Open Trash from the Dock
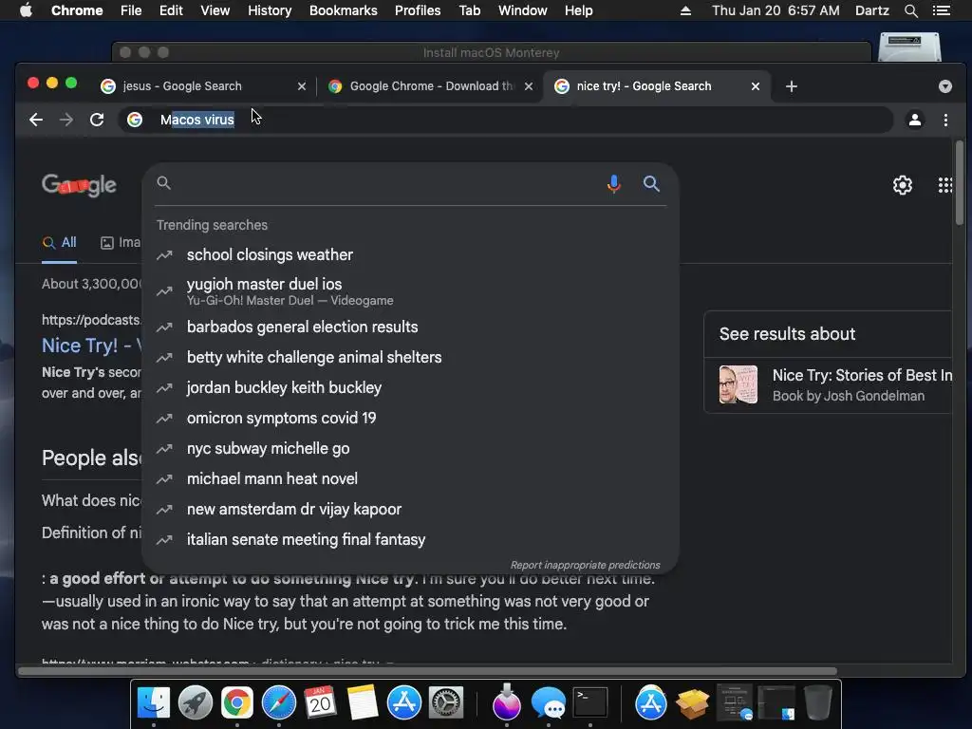Screen dimensions: 972x729 click(817, 703)
